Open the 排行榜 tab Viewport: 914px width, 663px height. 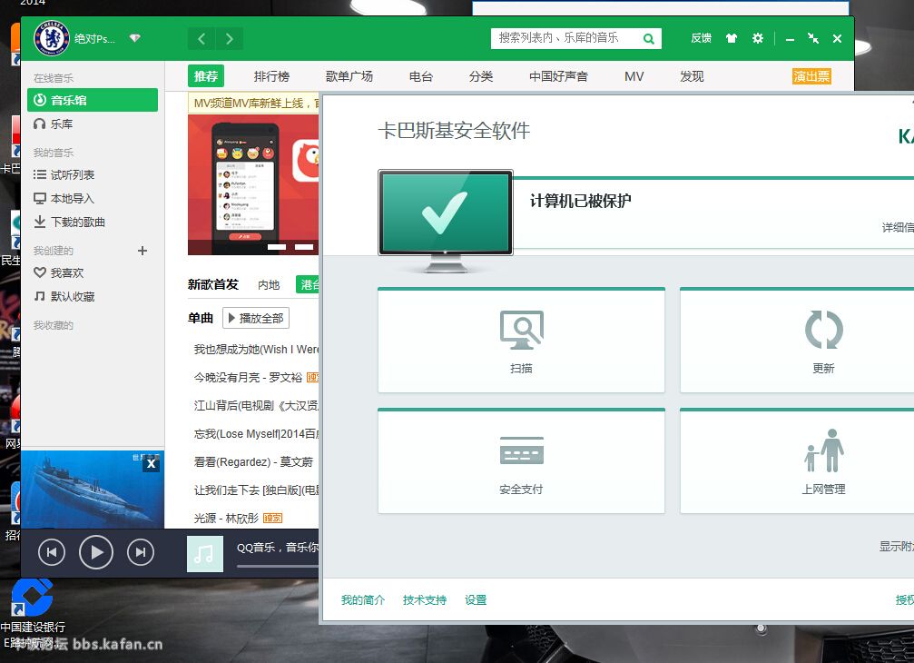coord(271,76)
